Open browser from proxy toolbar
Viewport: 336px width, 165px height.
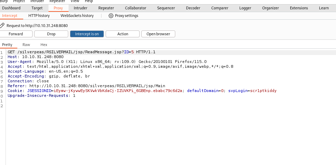coord(158,34)
